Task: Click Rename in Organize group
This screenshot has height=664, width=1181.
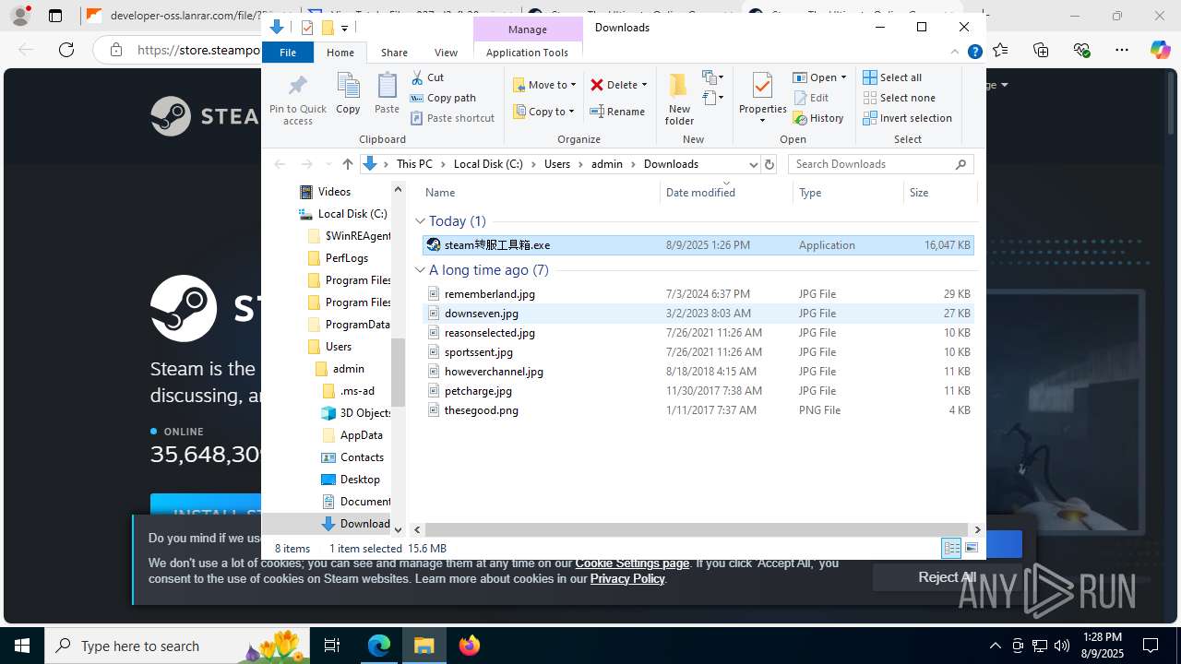Action: coord(617,112)
